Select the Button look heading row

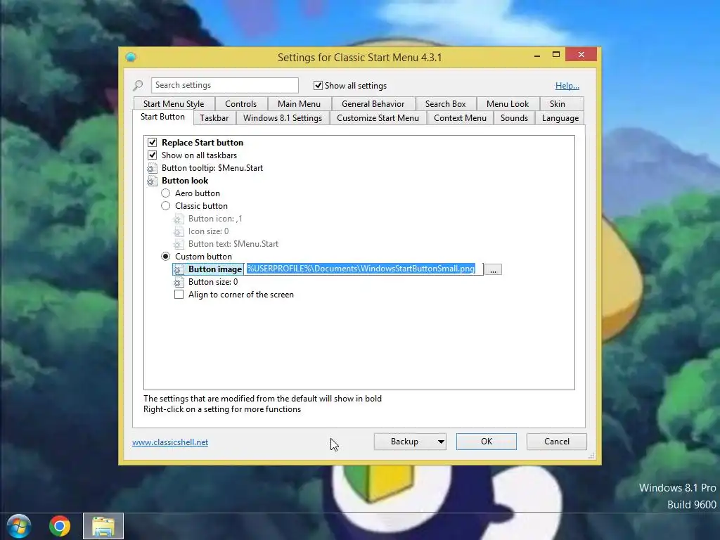click(x=185, y=181)
